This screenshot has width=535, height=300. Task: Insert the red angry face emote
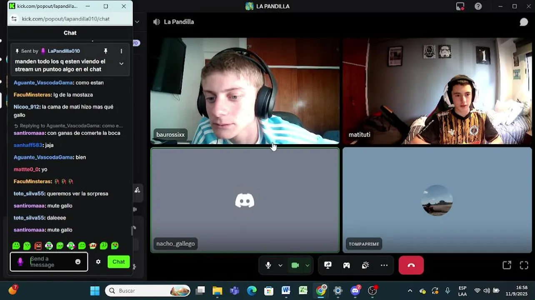point(38,246)
